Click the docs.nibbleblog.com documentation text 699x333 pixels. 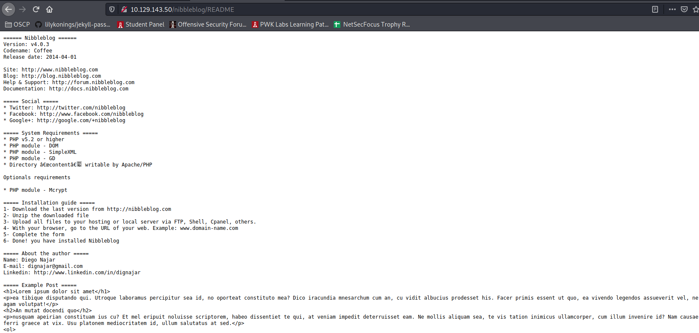(89, 89)
